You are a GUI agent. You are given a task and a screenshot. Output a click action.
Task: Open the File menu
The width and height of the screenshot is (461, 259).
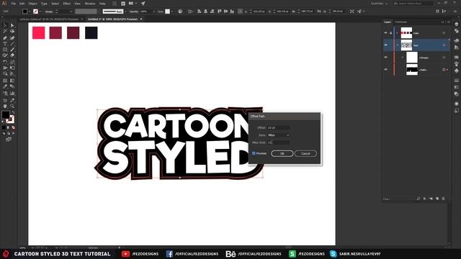pos(14,4)
